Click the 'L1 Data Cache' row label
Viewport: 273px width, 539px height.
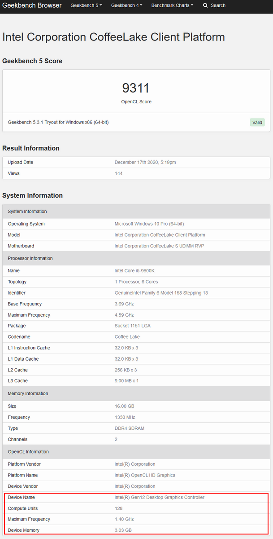23,359
